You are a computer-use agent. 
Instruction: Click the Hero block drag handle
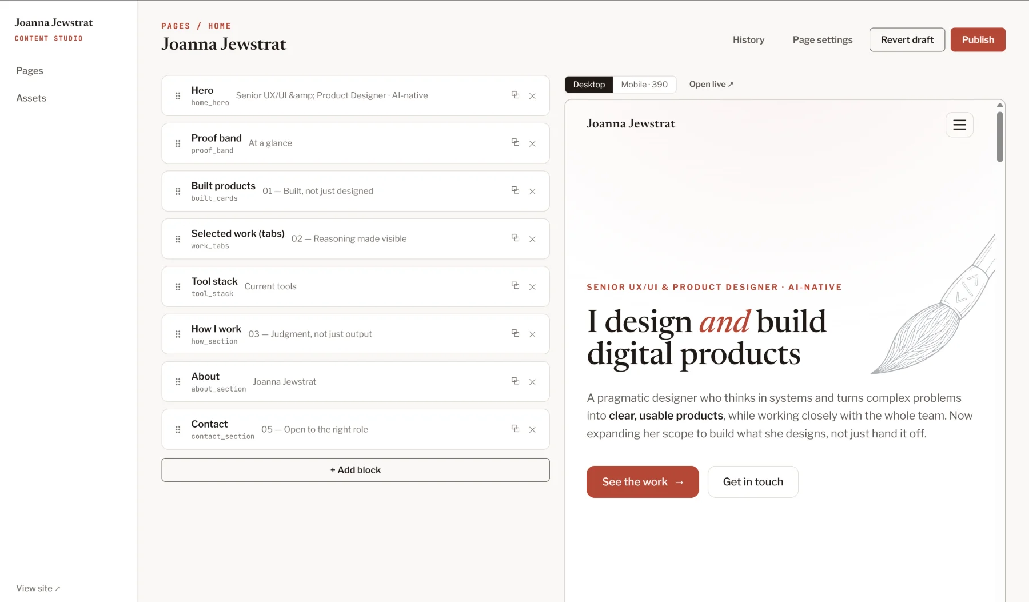pyautogui.click(x=178, y=96)
